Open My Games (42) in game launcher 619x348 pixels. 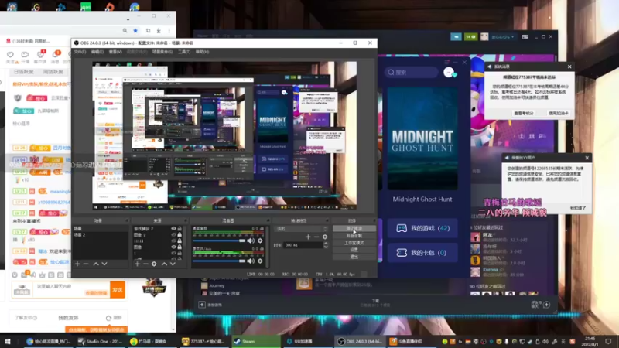point(422,228)
